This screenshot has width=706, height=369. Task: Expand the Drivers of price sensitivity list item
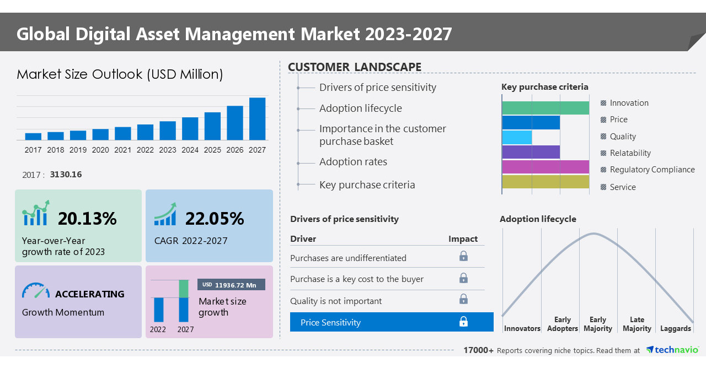point(377,87)
